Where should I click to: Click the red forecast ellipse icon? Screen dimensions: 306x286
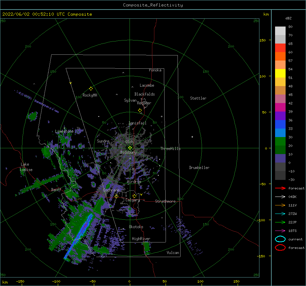280,248
